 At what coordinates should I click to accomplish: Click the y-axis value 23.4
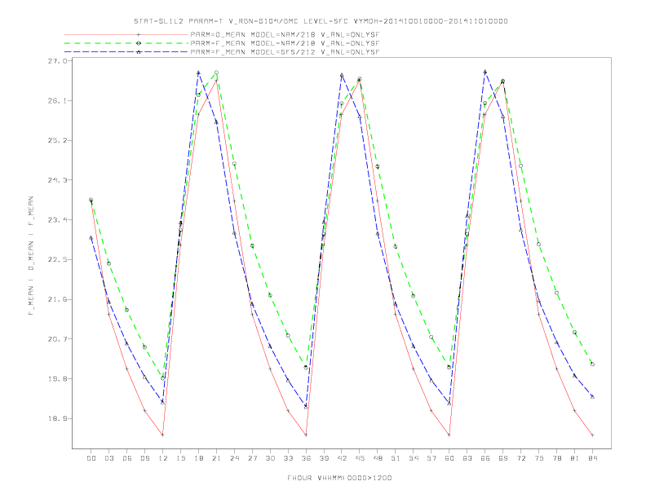[57, 220]
